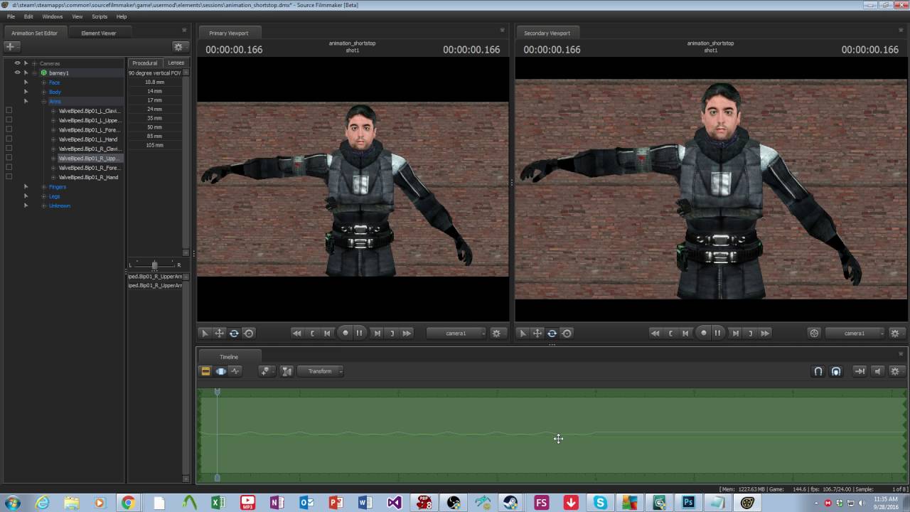
Task: Switch to the Element Viewer tab
Action: 99,33
